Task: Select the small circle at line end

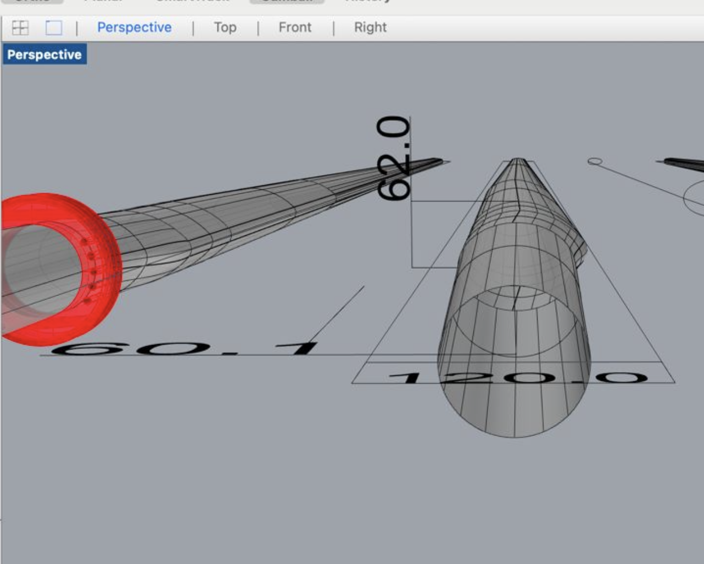Action: coord(595,161)
